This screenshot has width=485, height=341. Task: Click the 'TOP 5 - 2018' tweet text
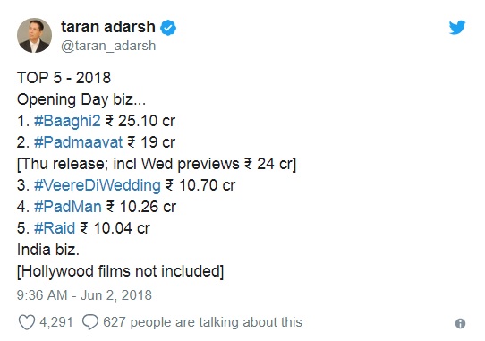(x=64, y=78)
